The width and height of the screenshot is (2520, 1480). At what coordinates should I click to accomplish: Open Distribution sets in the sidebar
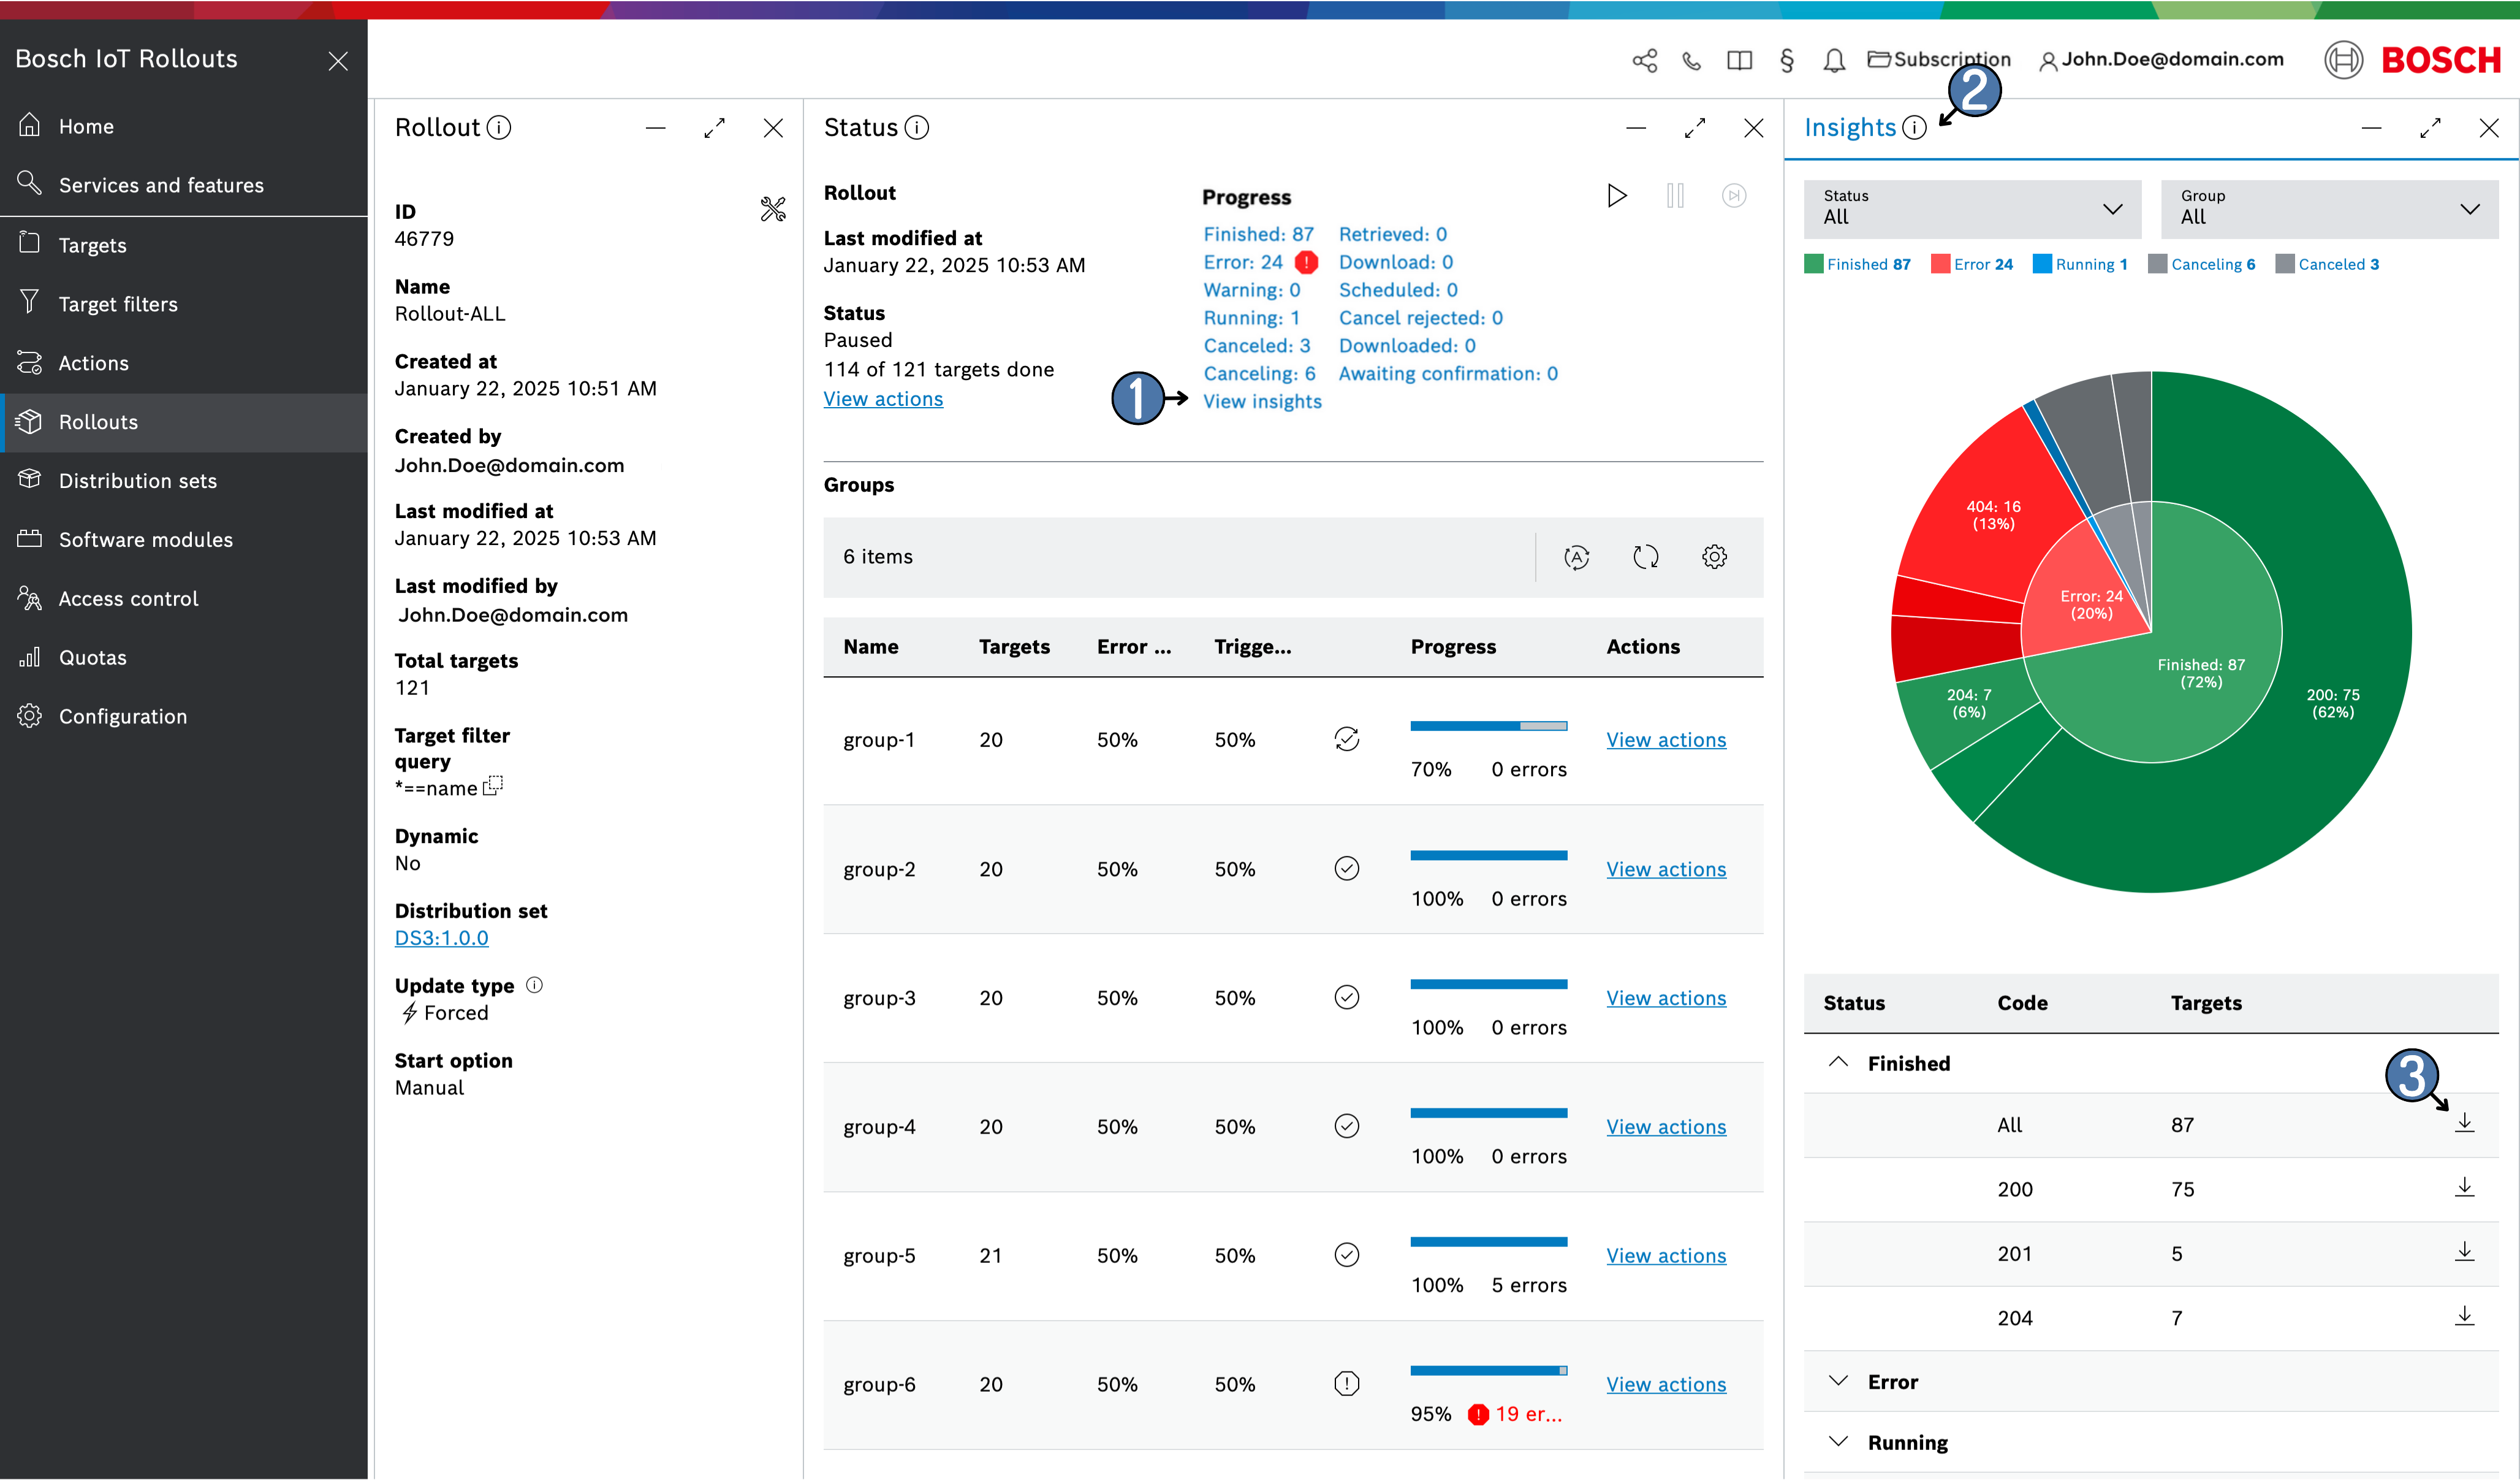click(x=138, y=481)
